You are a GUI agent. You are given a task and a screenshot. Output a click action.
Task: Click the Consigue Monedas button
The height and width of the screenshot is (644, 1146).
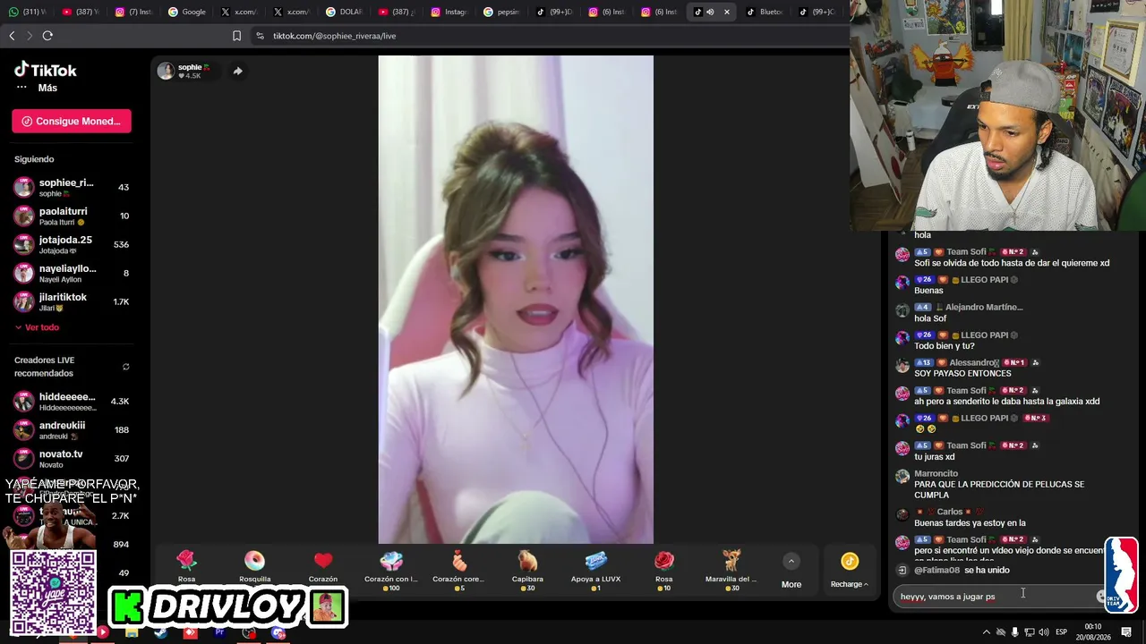(72, 121)
